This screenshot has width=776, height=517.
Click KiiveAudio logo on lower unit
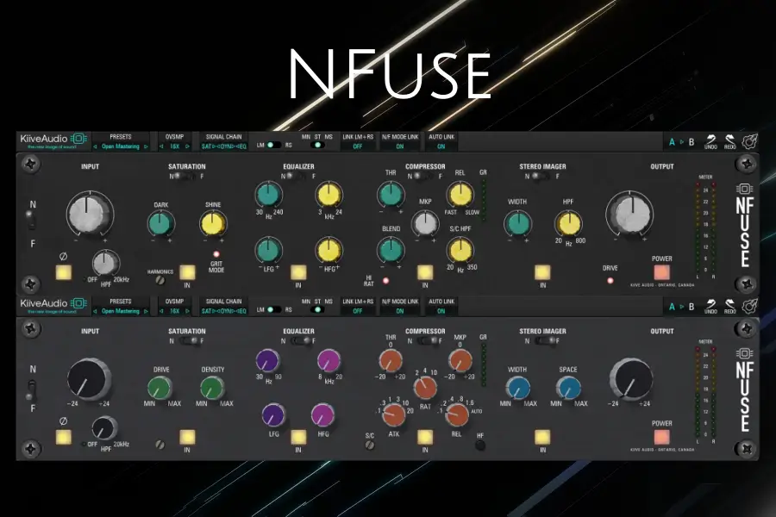click(53, 305)
